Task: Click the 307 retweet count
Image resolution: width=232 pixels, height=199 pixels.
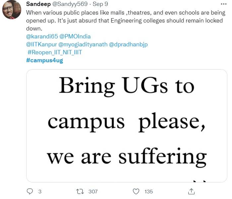Action: pyautogui.click(x=93, y=191)
